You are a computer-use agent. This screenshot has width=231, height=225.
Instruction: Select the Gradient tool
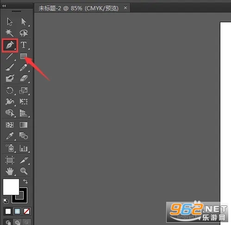pos(24,125)
